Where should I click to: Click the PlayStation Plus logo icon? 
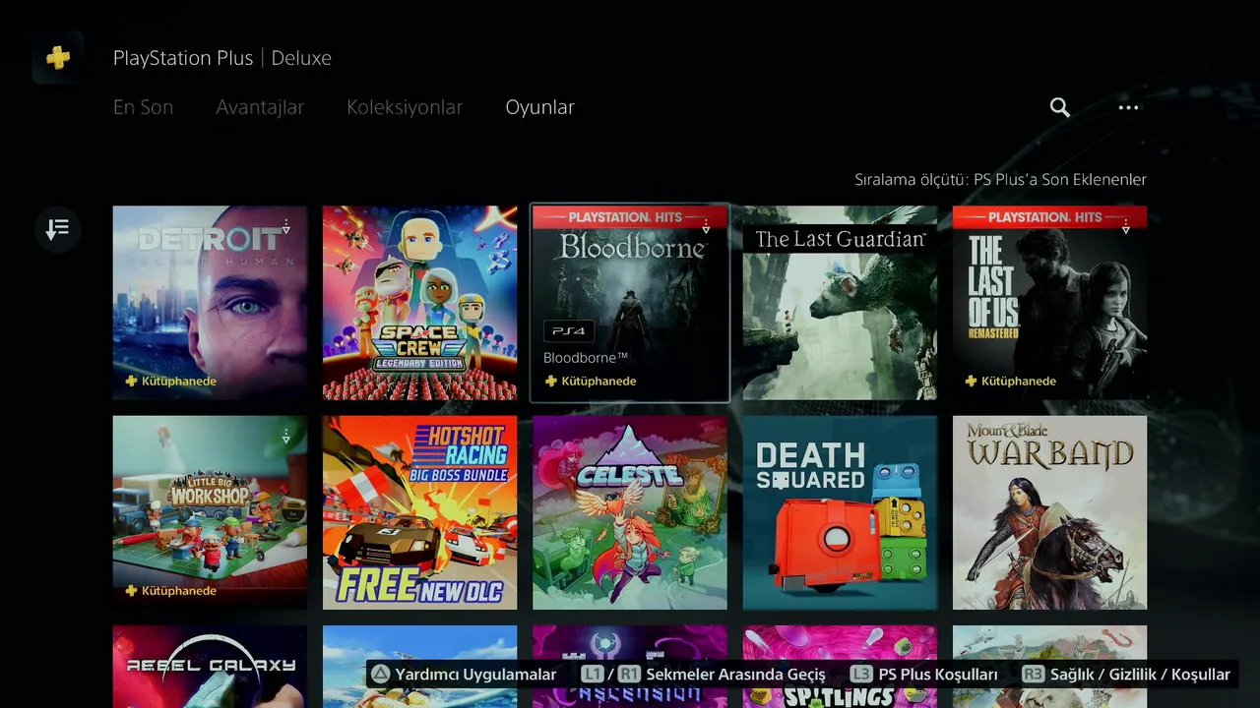[58, 58]
